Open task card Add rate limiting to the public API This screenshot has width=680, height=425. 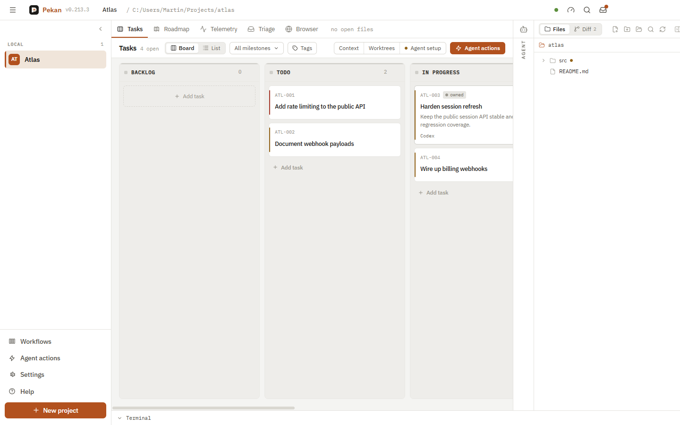pos(335,102)
